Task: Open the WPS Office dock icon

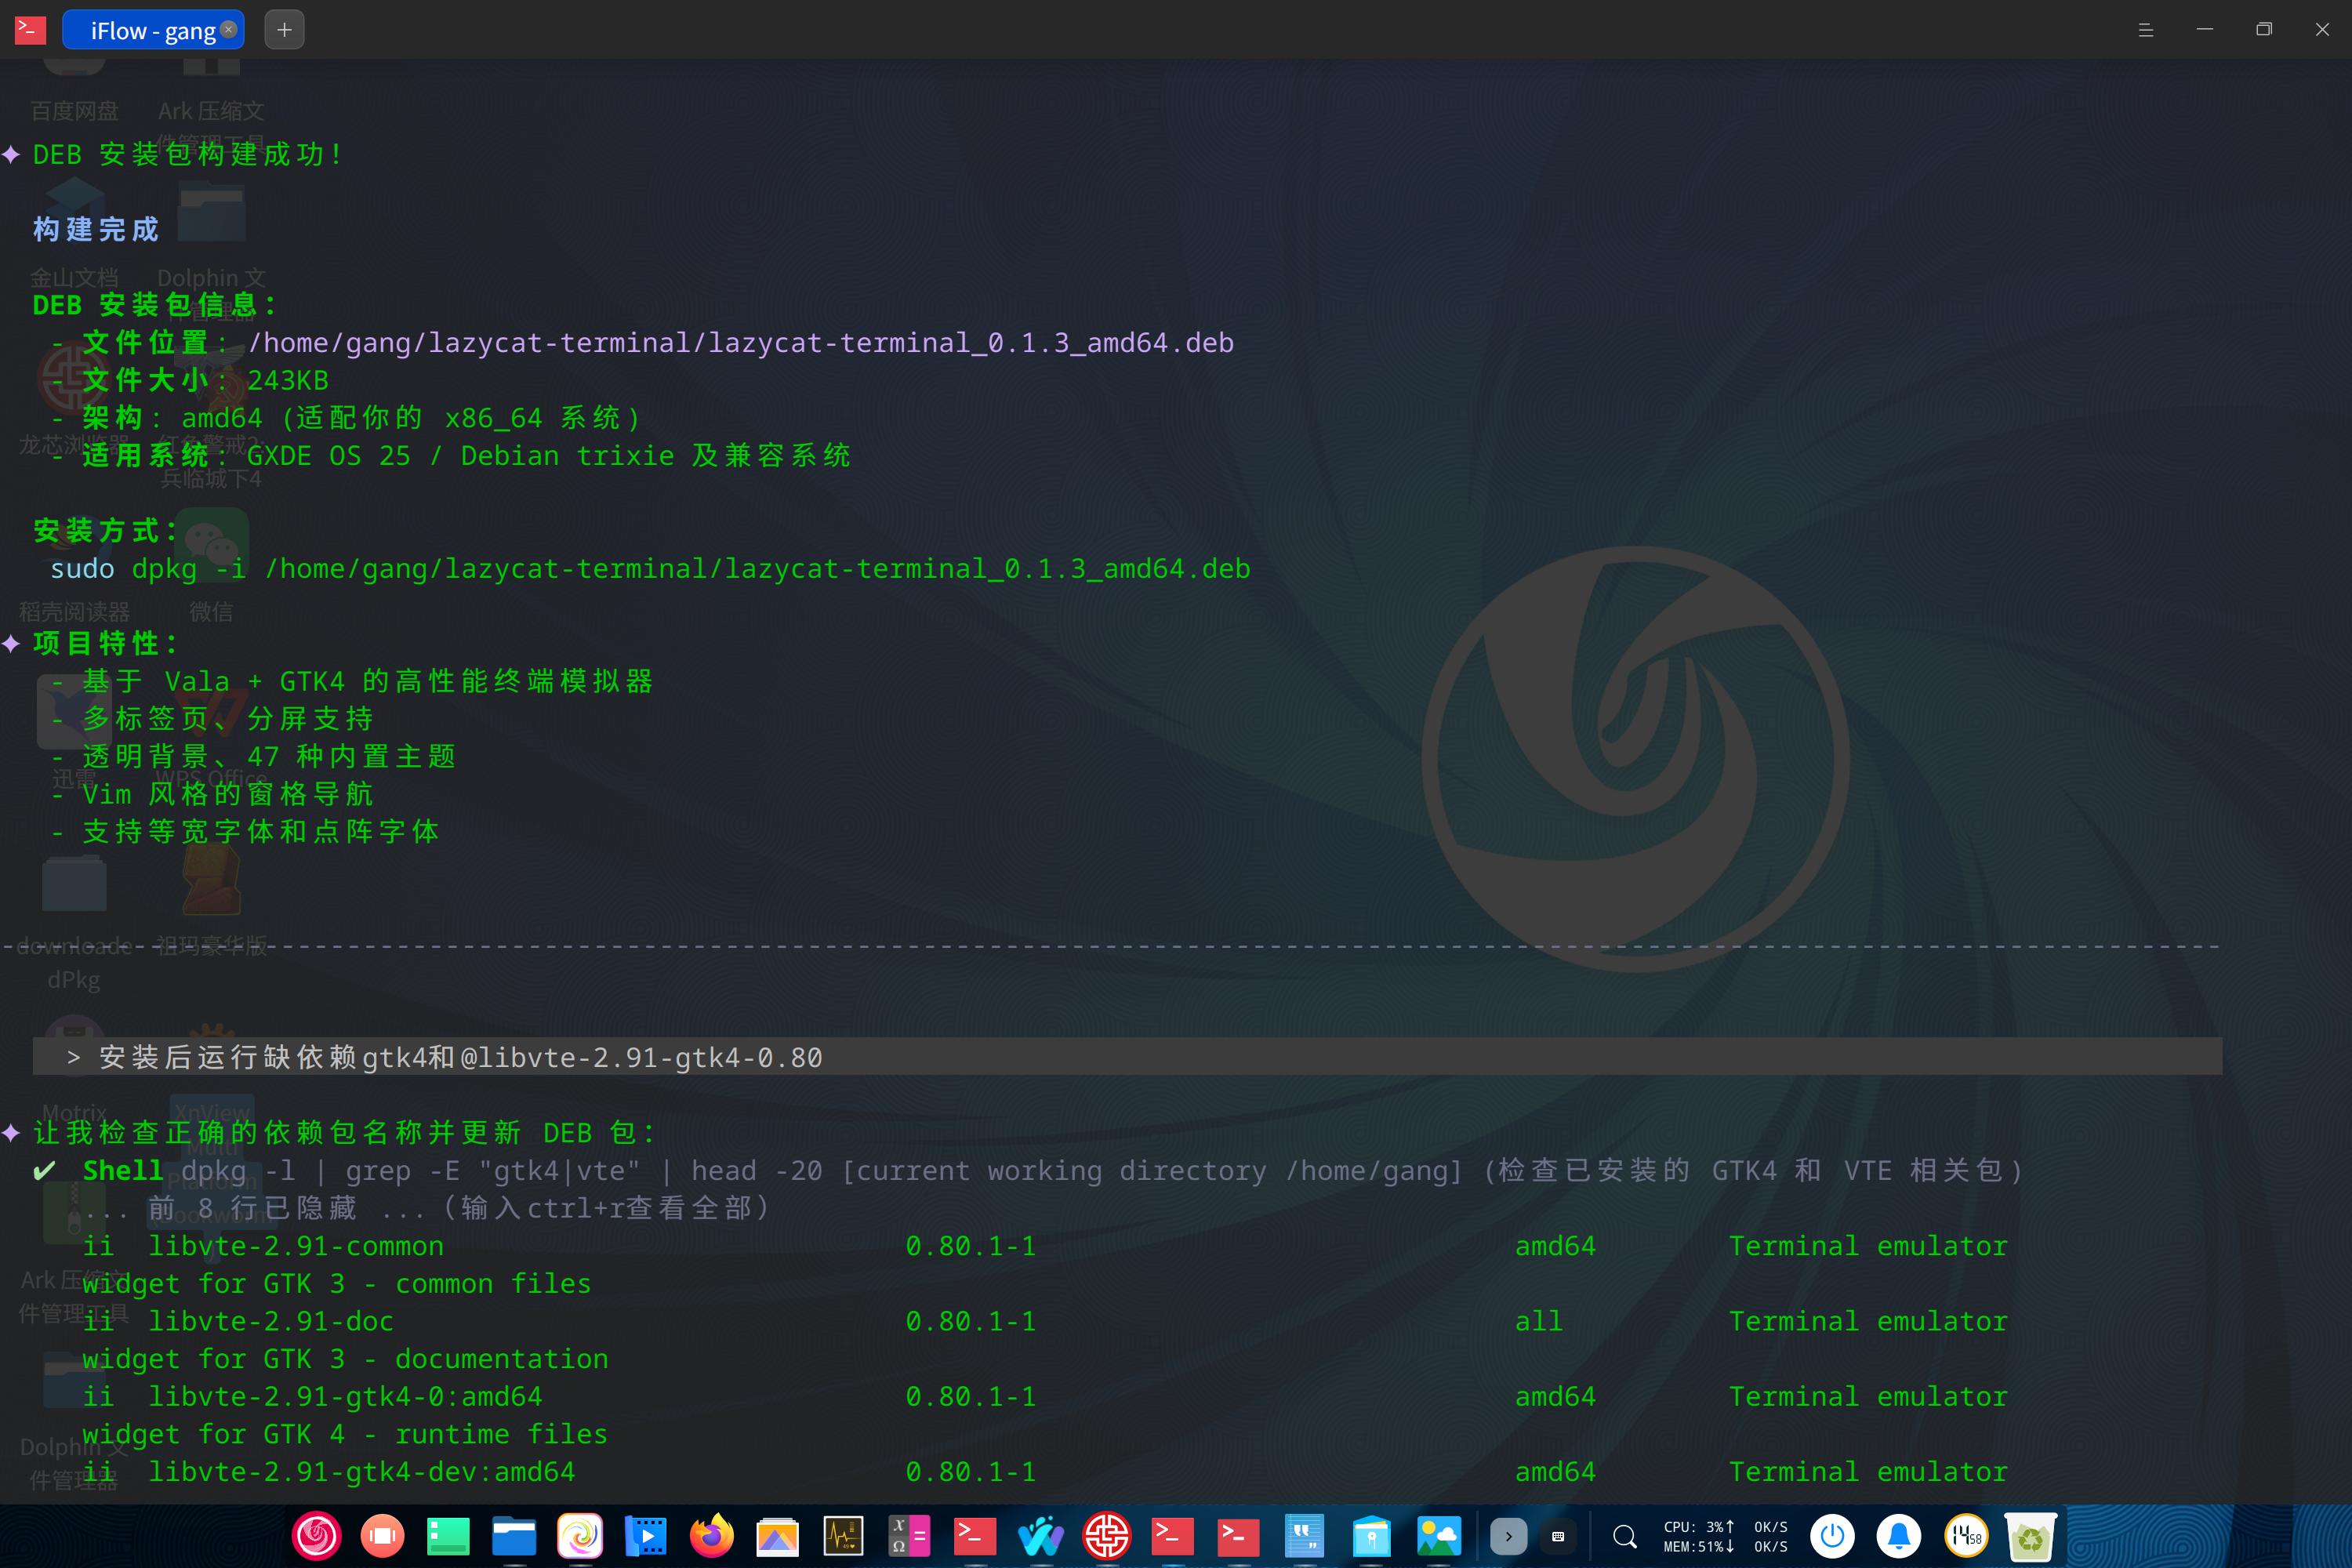Action: (x=1041, y=1535)
